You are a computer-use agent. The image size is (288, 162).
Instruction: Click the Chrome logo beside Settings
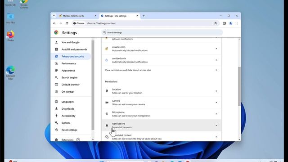pos(56,32)
